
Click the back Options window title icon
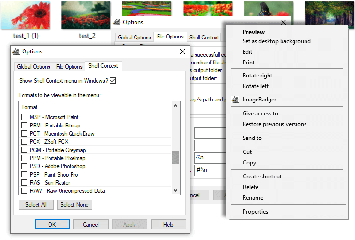pos(116,22)
